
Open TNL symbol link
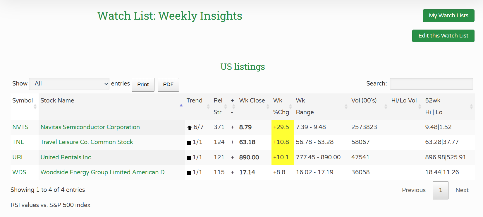point(18,142)
